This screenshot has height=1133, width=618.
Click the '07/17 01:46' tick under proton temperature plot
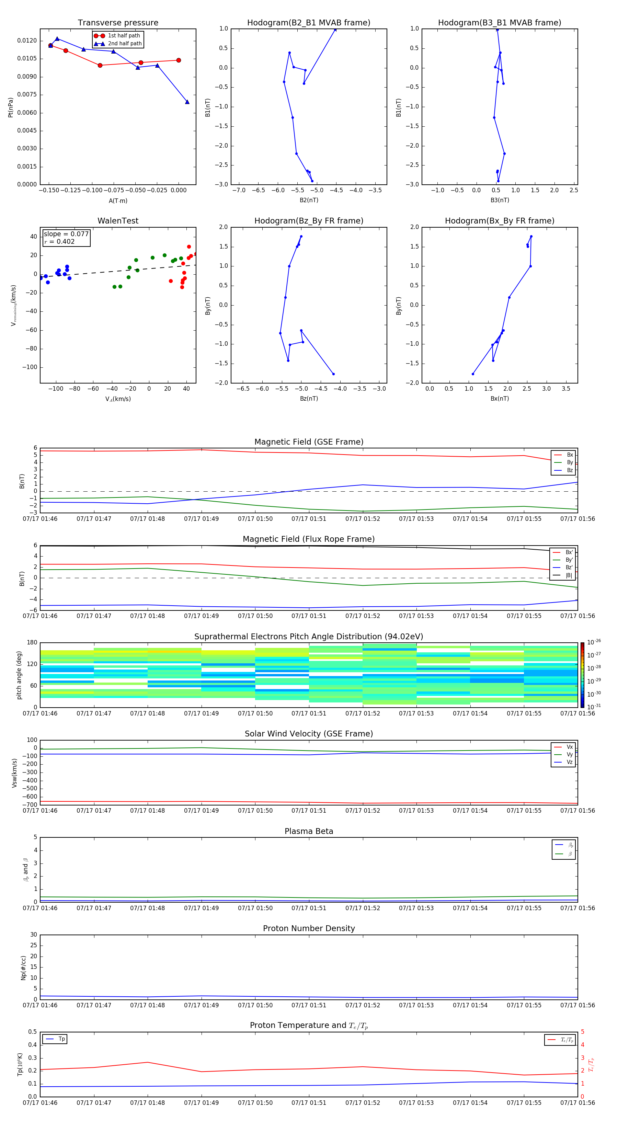[40, 1103]
